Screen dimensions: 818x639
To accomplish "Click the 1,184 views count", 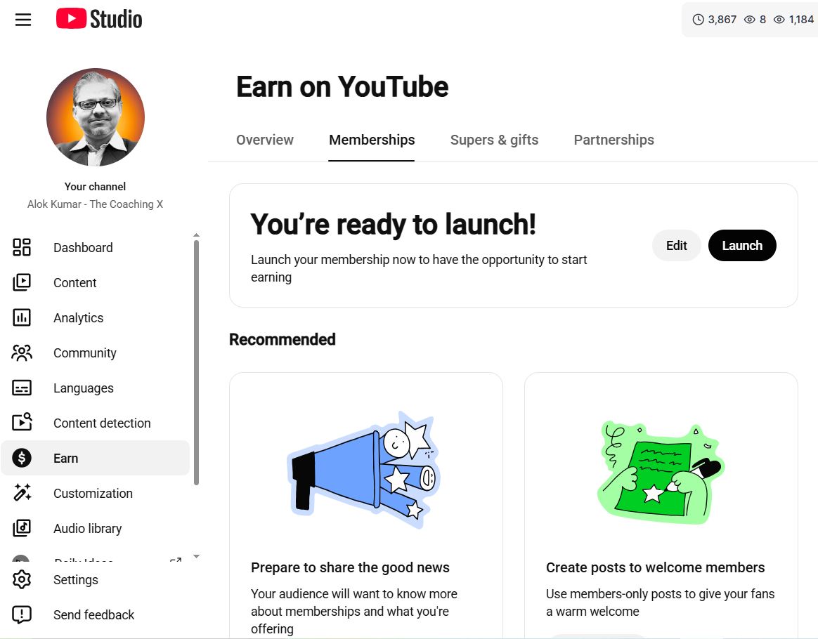I will pyautogui.click(x=801, y=20).
